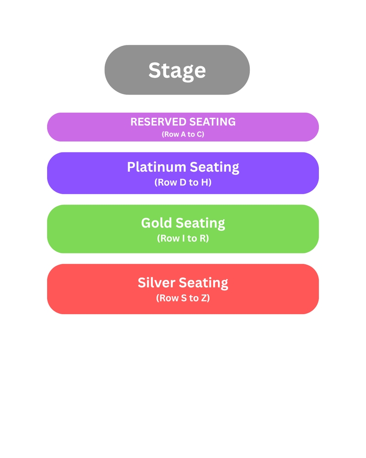Pick the Silver Seating section

(183, 289)
